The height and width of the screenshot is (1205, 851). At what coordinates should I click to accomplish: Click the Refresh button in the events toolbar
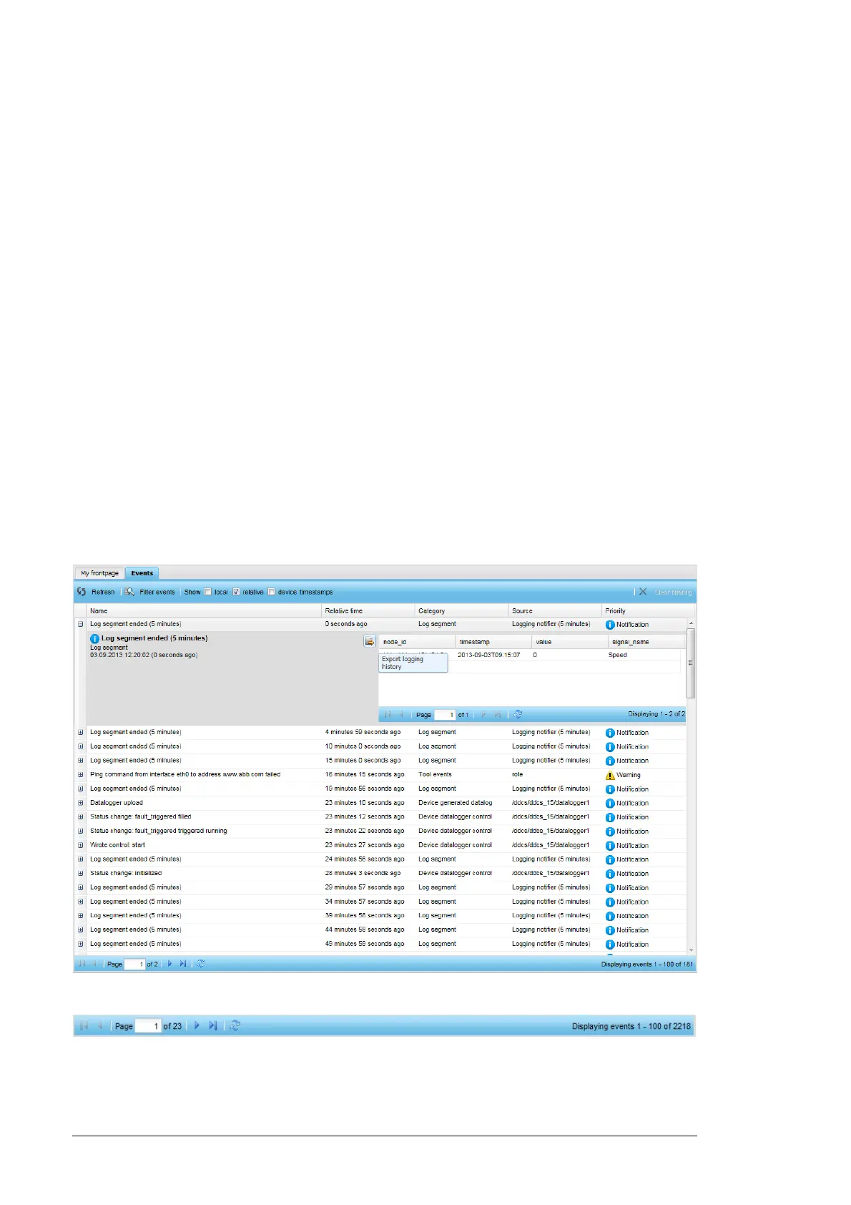[96, 592]
